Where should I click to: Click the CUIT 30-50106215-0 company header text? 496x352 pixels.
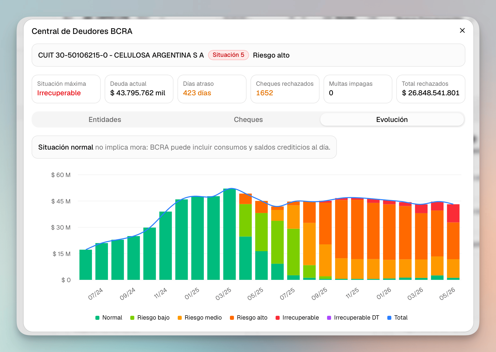[121, 55]
